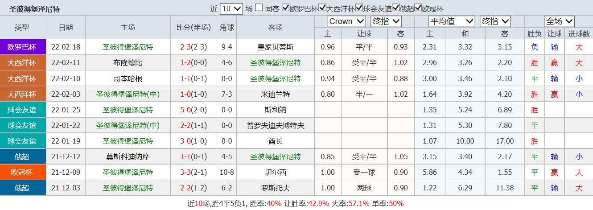Click 罗斯托夫 away team name

click(x=276, y=188)
